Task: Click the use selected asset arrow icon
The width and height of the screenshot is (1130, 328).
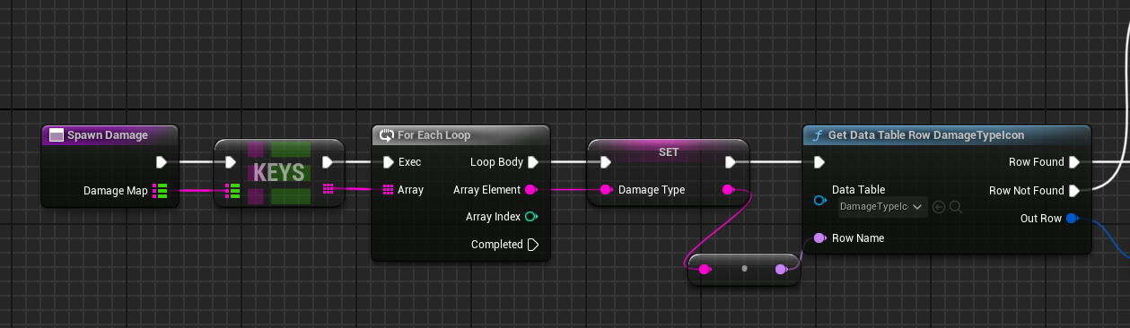Action: [939, 207]
